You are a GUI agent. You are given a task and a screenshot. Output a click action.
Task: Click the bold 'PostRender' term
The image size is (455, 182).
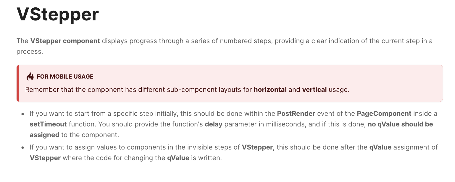pyautogui.click(x=296, y=113)
